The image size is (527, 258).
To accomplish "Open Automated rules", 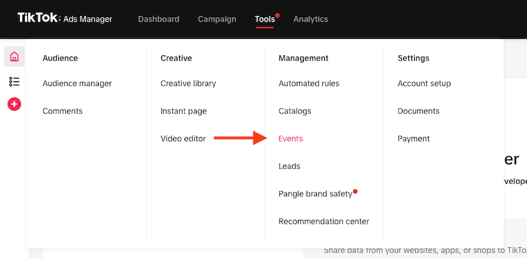I will (309, 83).
